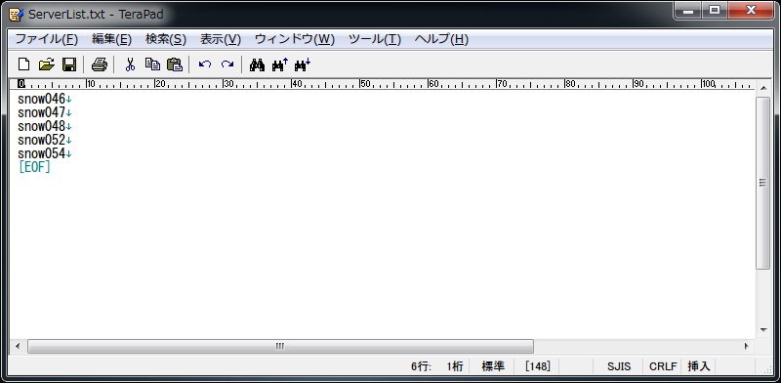Screen dimensions: 781x383
Task: Undo the last edit
Action: (x=205, y=64)
